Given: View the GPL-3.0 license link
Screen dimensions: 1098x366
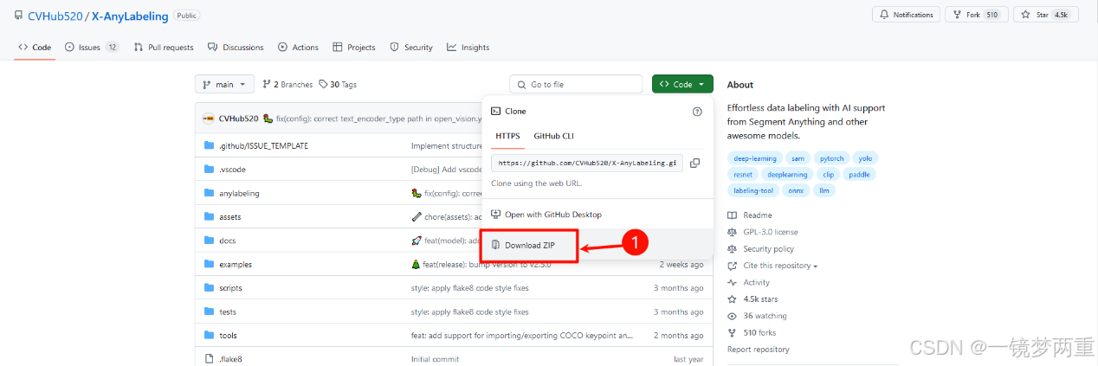Looking at the screenshot, I should (x=763, y=232).
